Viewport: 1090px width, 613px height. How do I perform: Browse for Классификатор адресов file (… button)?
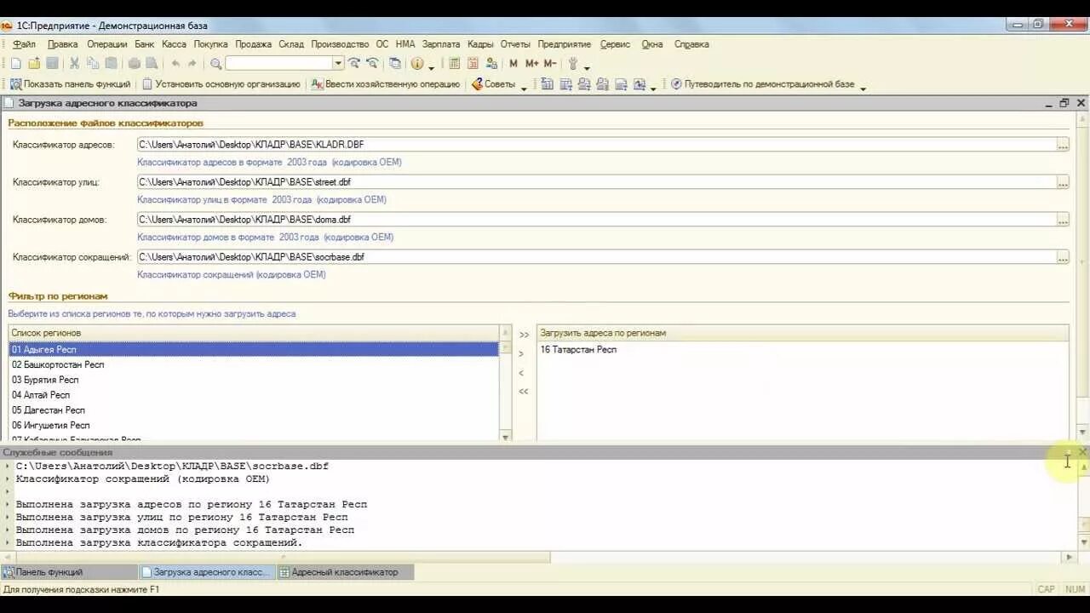pos(1062,145)
